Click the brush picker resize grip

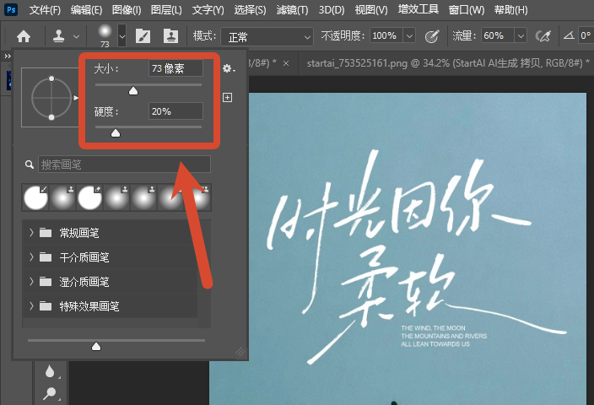click(240, 352)
